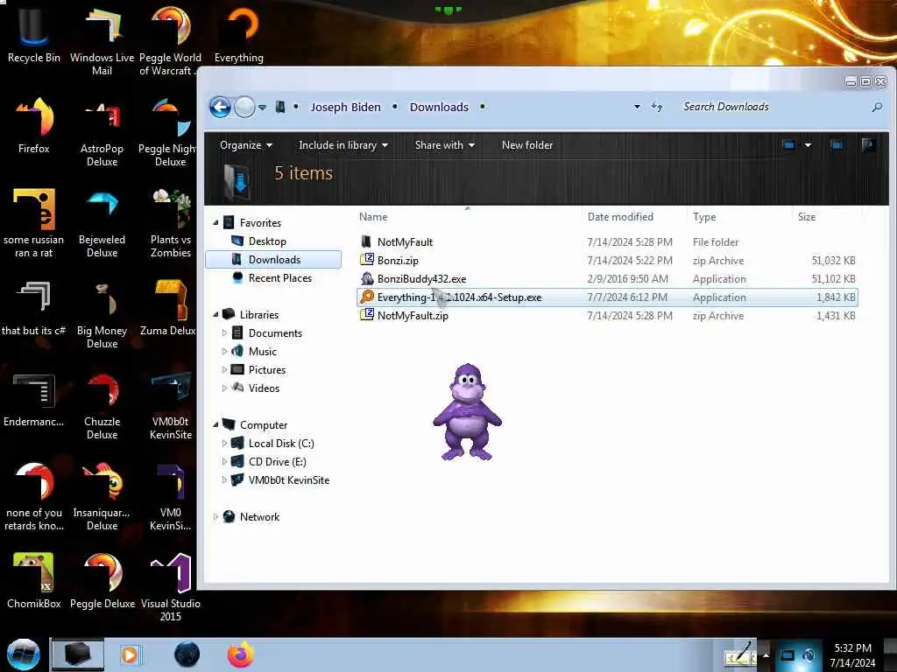This screenshot has width=897, height=672.
Task: Change view using the views icon
Action: pyautogui.click(x=789, y=145)
